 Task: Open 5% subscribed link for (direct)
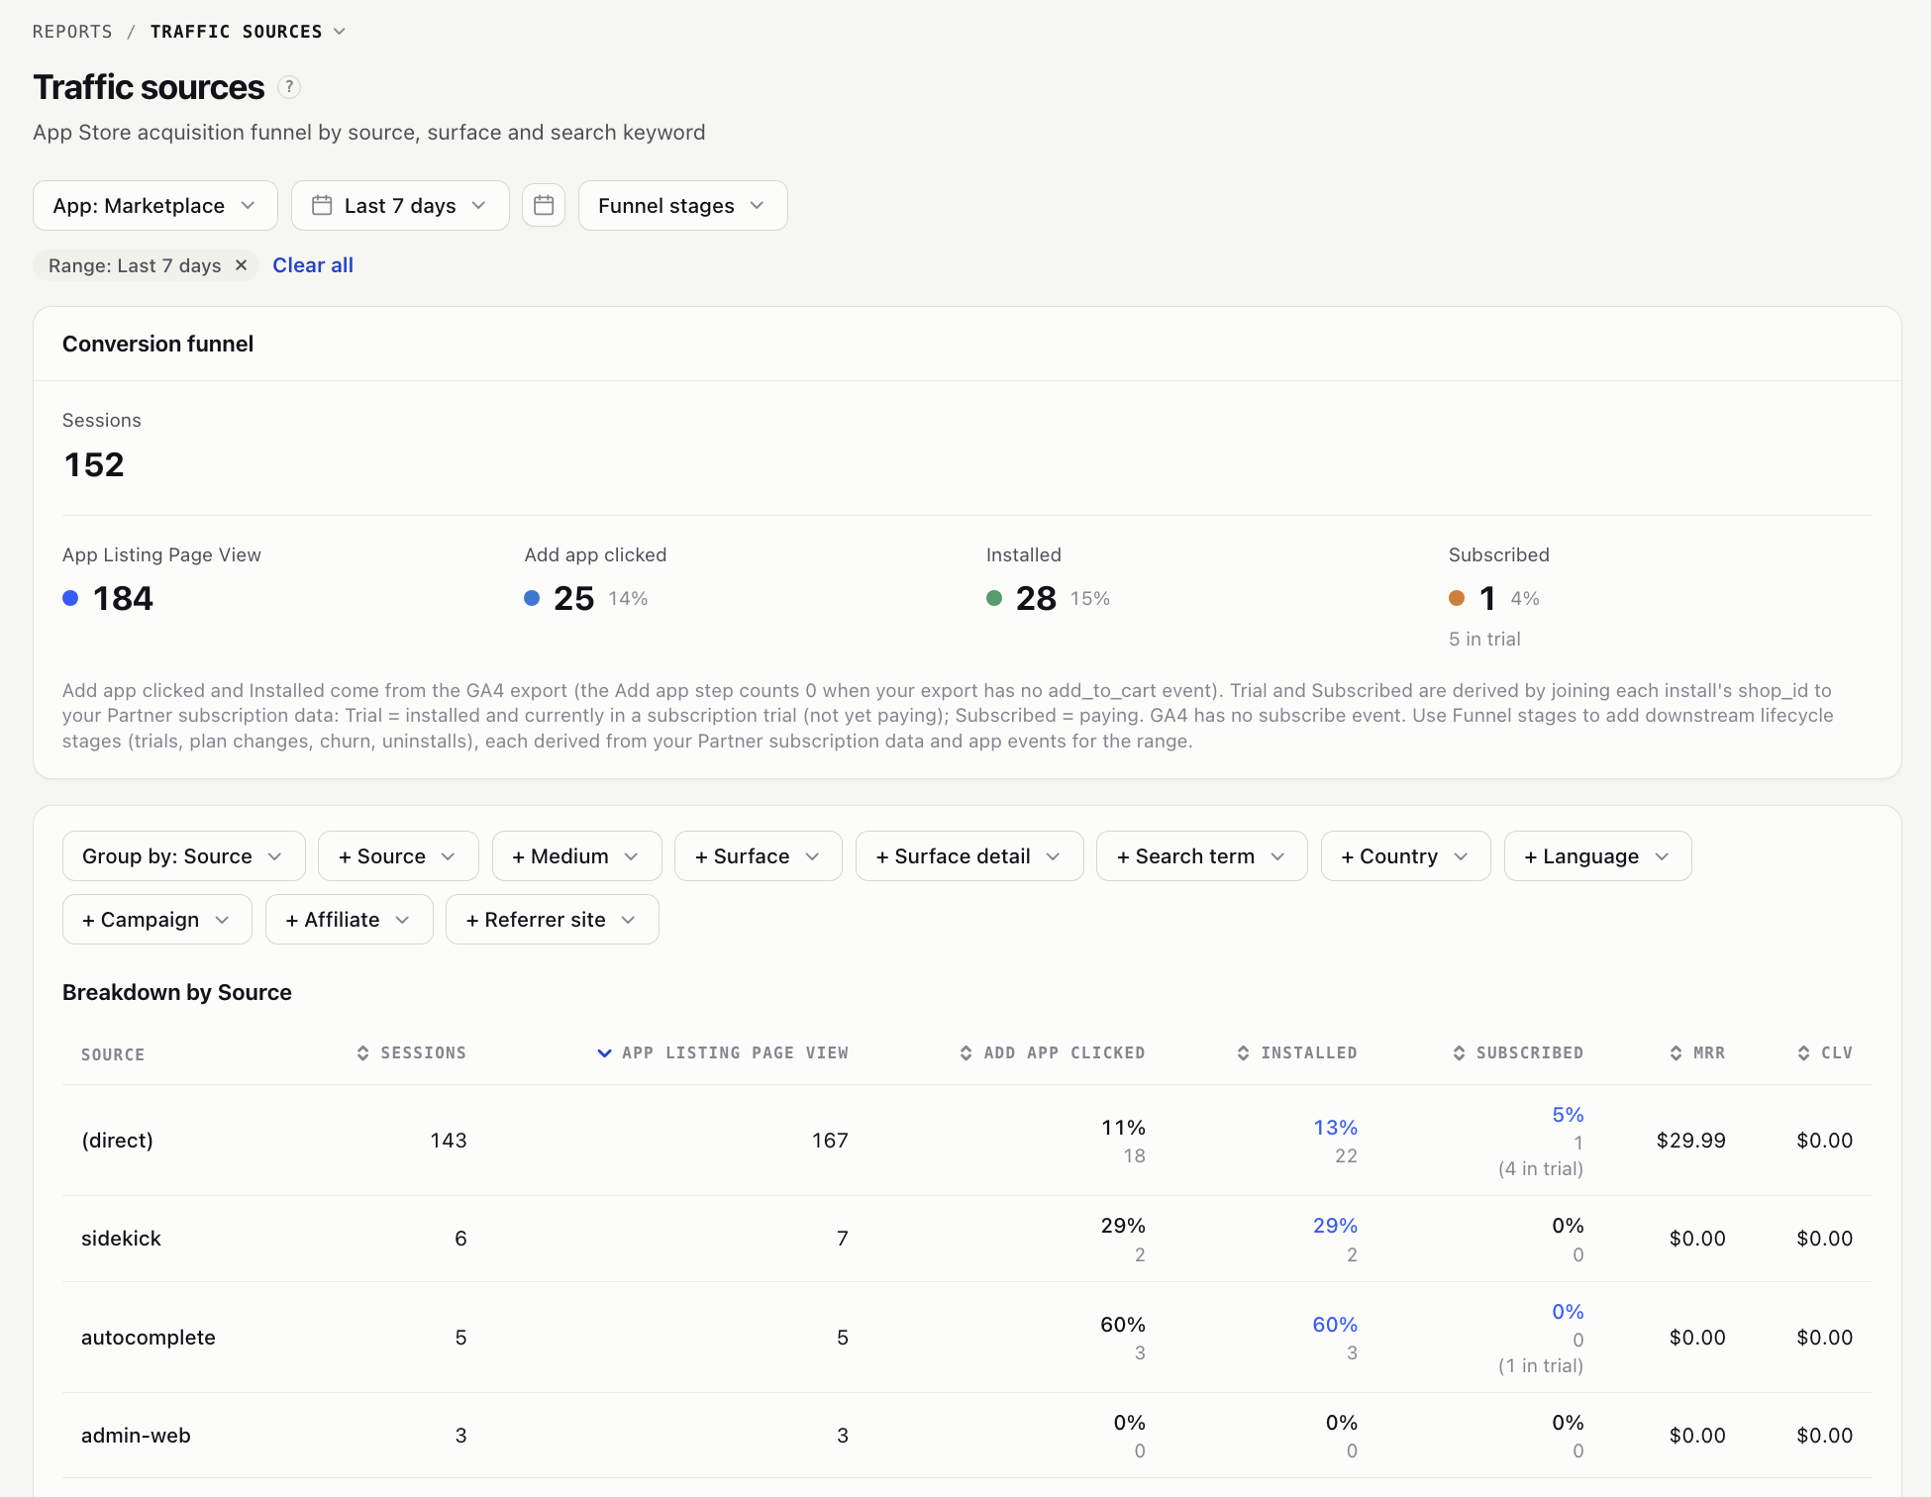click(1568, 1114)
